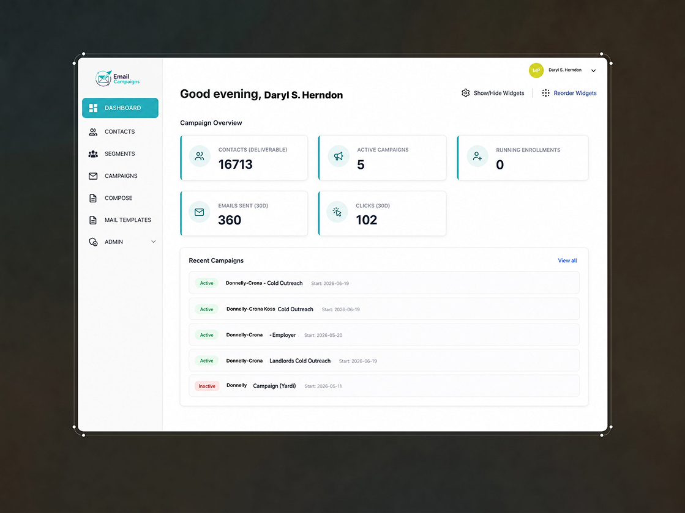
Task: Open the Daryl S. Herndon account dropdown arrow
Action: (593, 71)
